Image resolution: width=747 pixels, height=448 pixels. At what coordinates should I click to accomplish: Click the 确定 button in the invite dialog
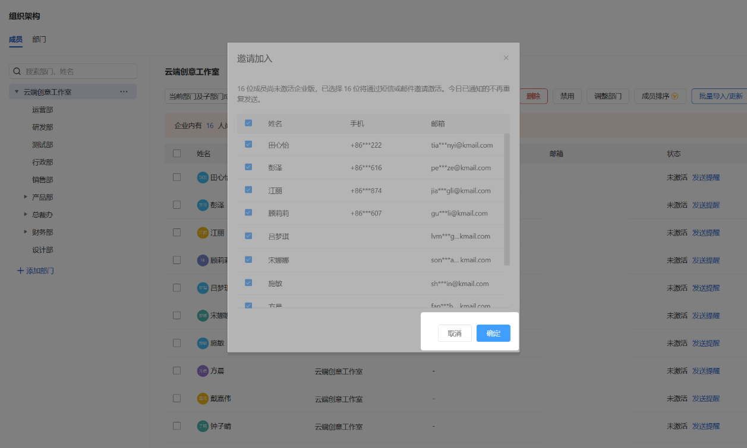pos(493,333)
